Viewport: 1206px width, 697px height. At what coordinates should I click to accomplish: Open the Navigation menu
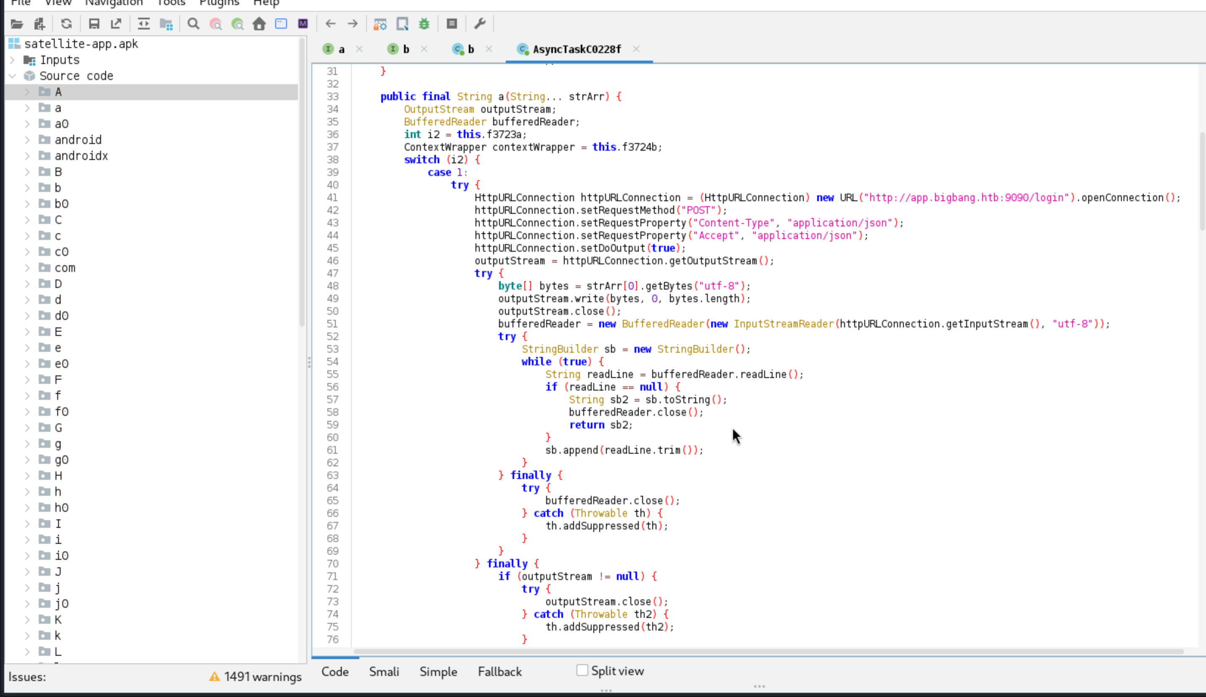point(114,3)
